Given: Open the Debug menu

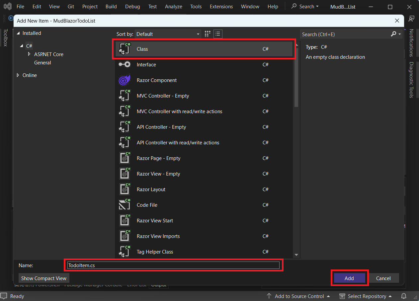Looking at the screenshot, I should [132, 6].
